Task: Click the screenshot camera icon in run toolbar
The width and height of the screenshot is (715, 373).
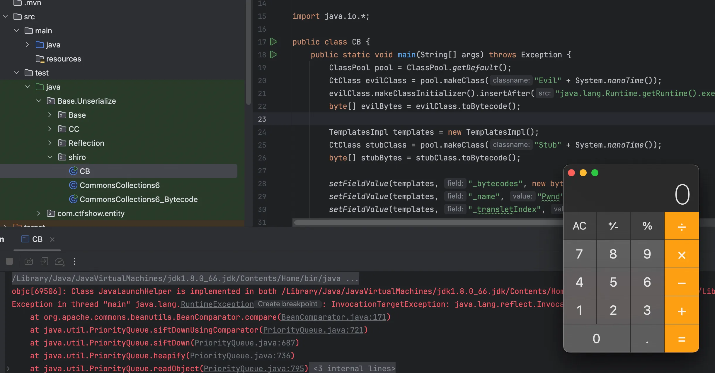Action: 28,261
